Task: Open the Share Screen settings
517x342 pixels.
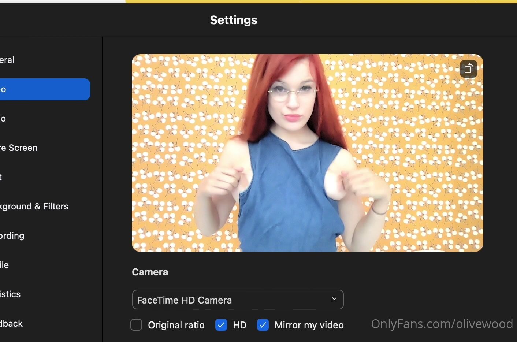Action: 19,148
